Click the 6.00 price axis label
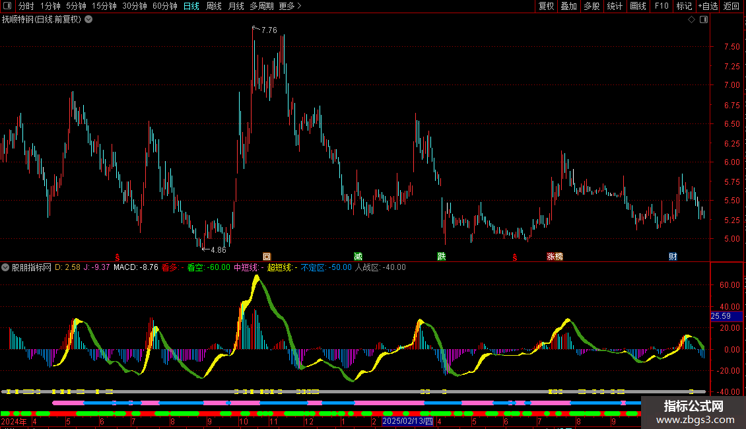This screenshot has height=429, width=746. 731,162
